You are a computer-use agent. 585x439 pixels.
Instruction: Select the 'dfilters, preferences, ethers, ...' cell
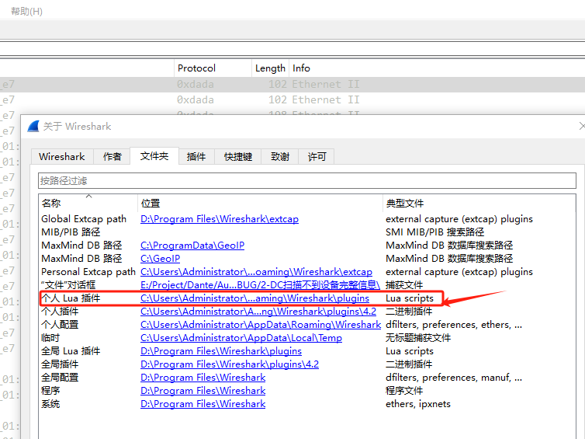[x=454, y=325]
